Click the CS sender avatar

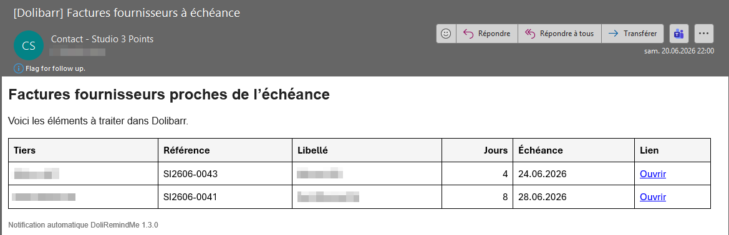[x=29, y=45]
